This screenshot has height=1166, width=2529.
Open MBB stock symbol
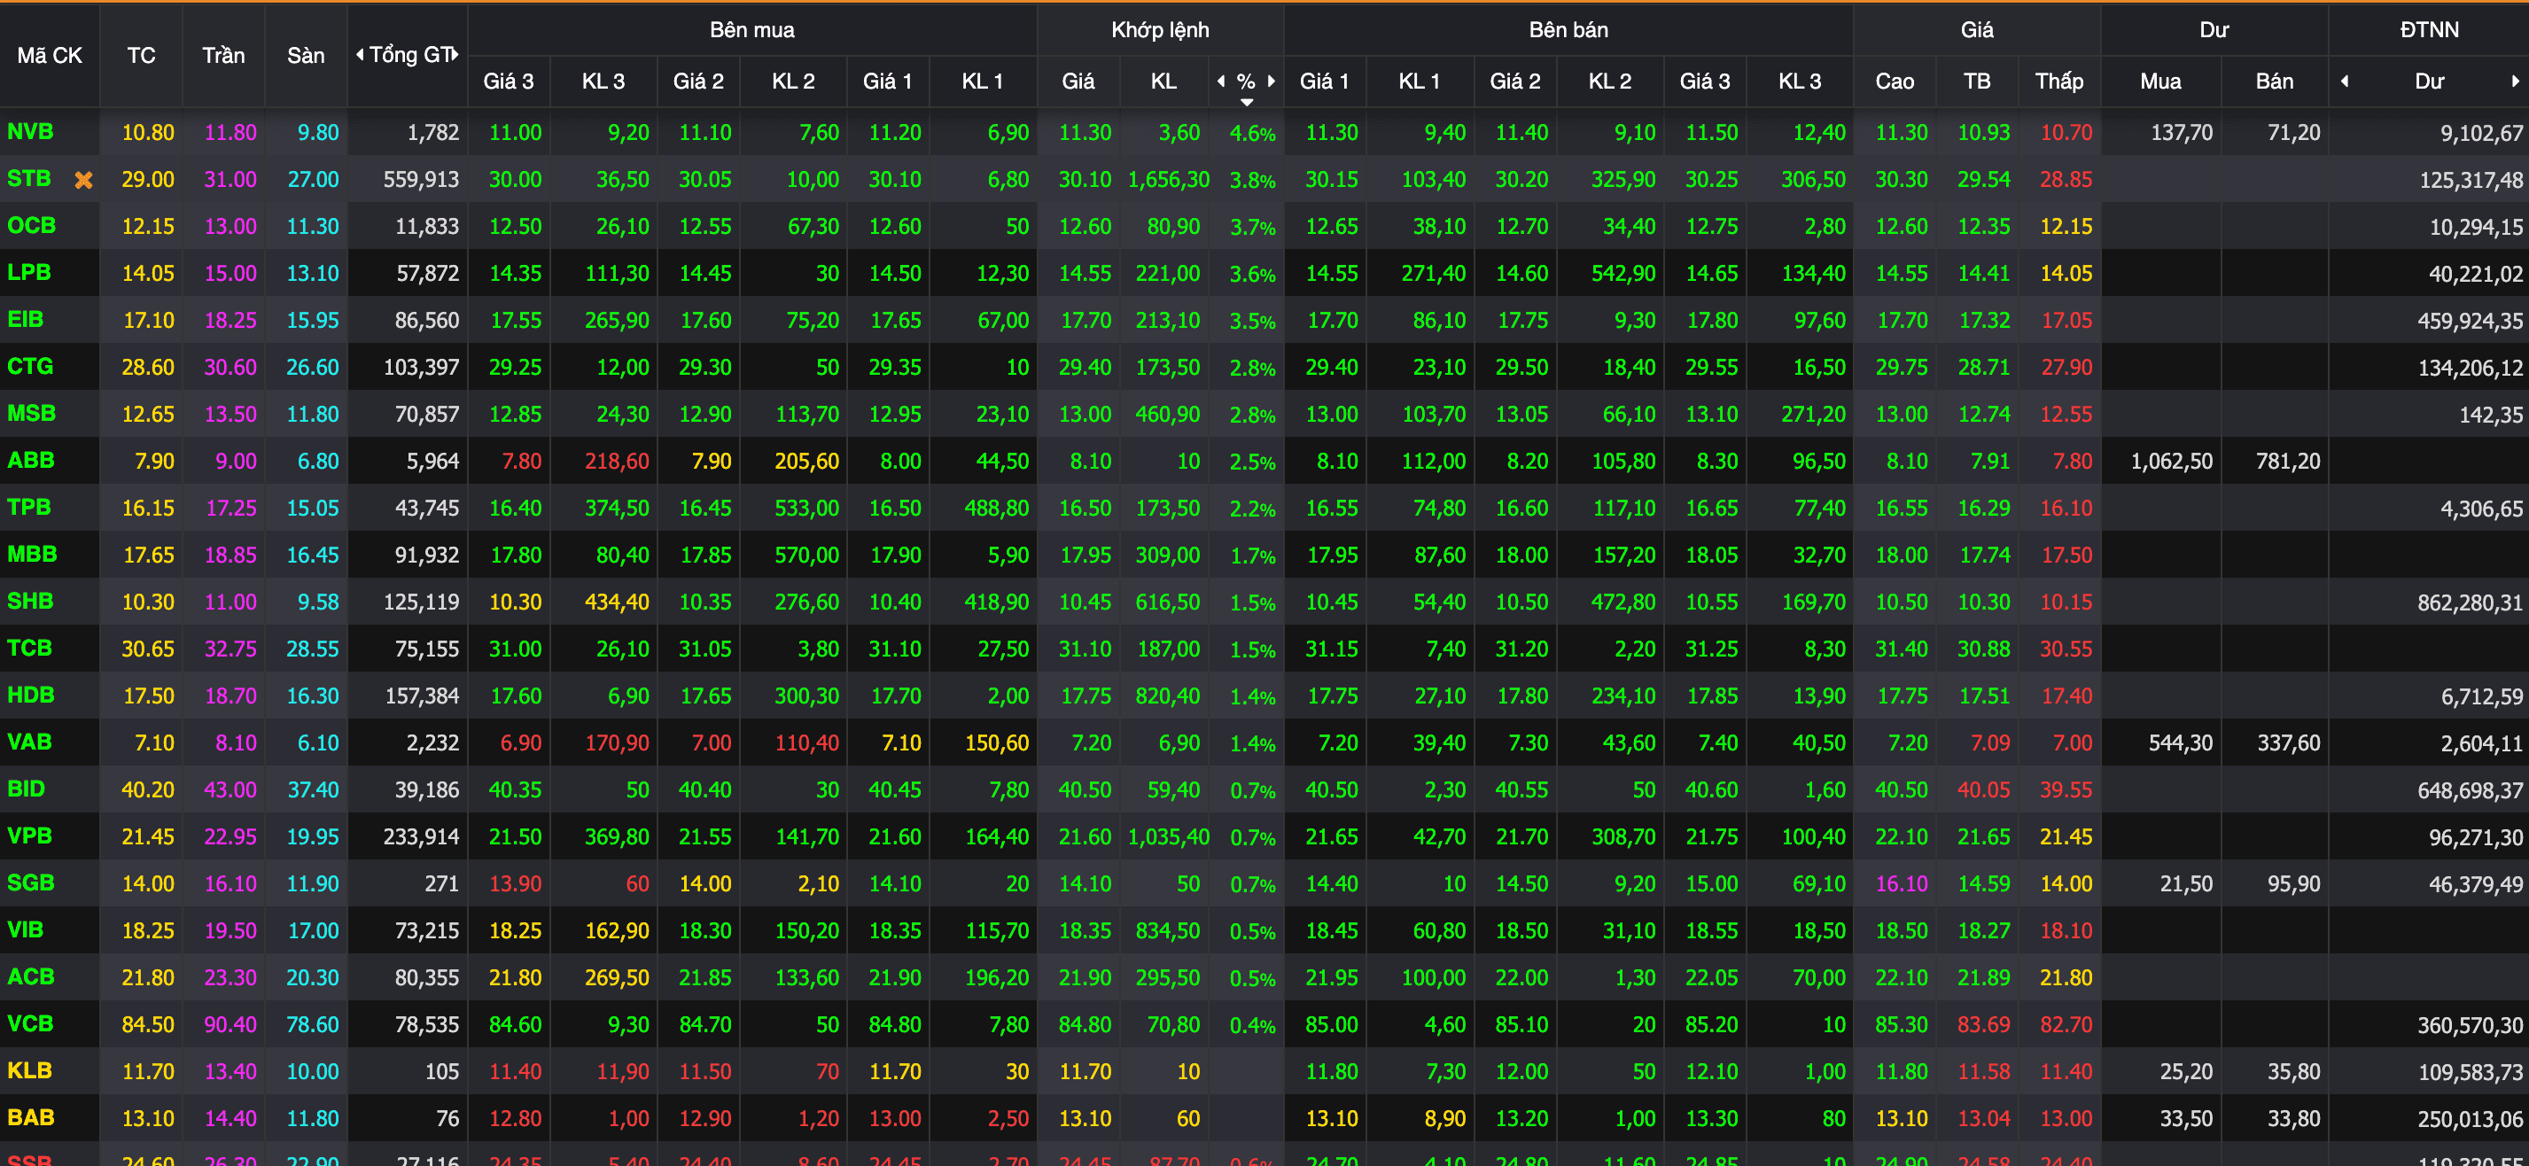pyautogui.click(x=33, y=555)
